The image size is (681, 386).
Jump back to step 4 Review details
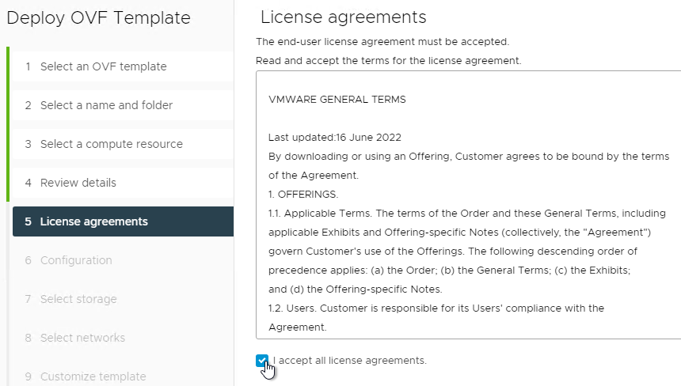pyautogui.click(x=123, y=183)
